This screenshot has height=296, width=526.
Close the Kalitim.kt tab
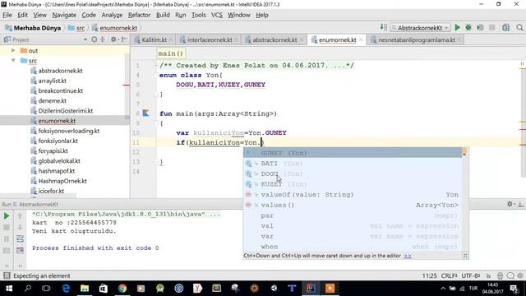click(x=171, y=40)
